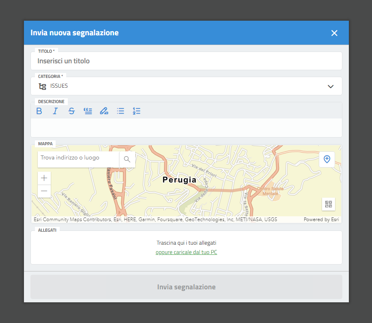The height and width of the screenshot is (323, 372).
Task: Close the 'Invia nuova segnalazione' dialog
Action: pos(334,33)
